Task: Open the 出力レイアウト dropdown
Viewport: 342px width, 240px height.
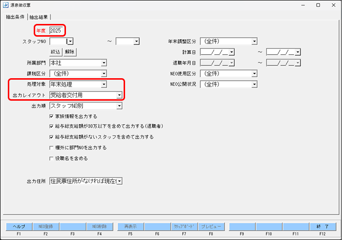Action: 119,95
